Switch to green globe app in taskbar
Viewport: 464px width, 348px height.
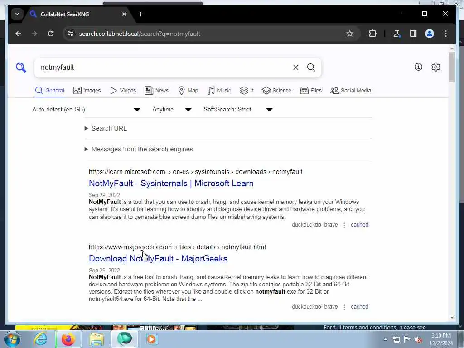tap(124, 339)
